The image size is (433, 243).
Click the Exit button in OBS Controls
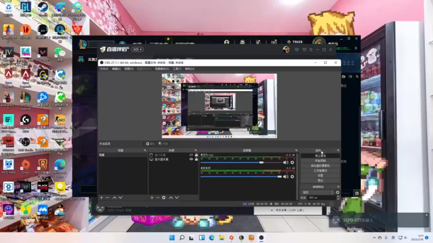(x=320, y=180)
